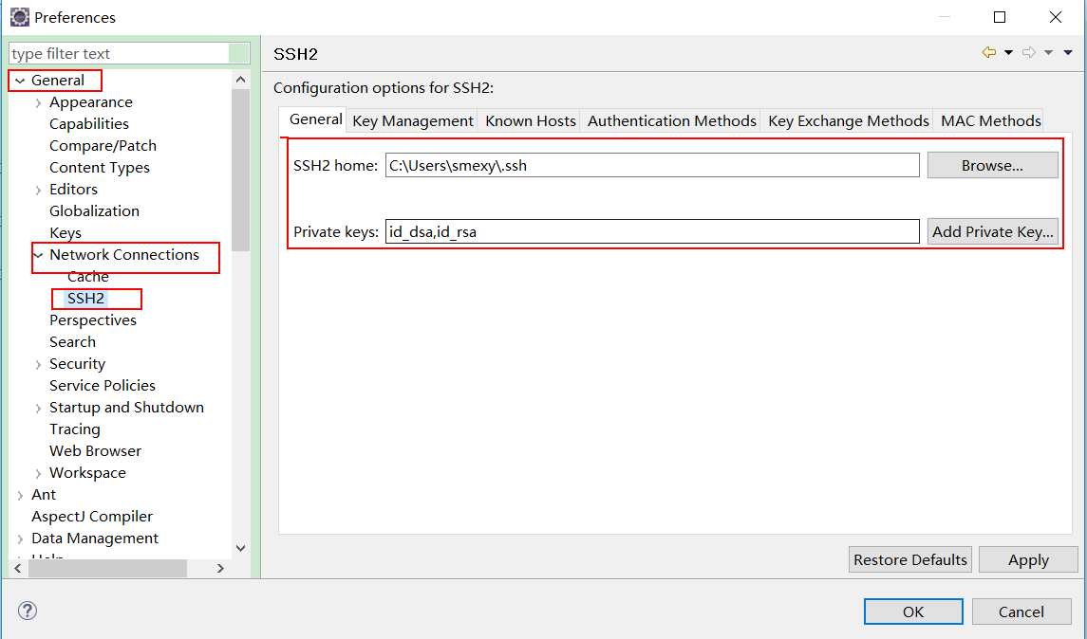Screen dimensions: 1087x639
Task: Expand the Security tree node
Action: (38, 364)
